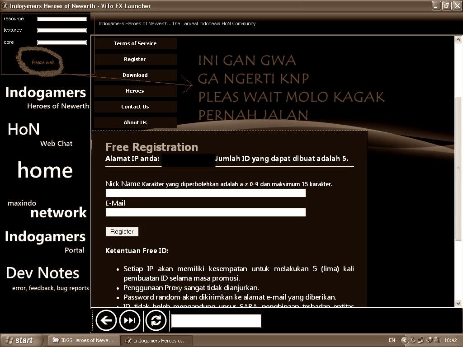Click the Please wait status text

click(x=45, y=62)
